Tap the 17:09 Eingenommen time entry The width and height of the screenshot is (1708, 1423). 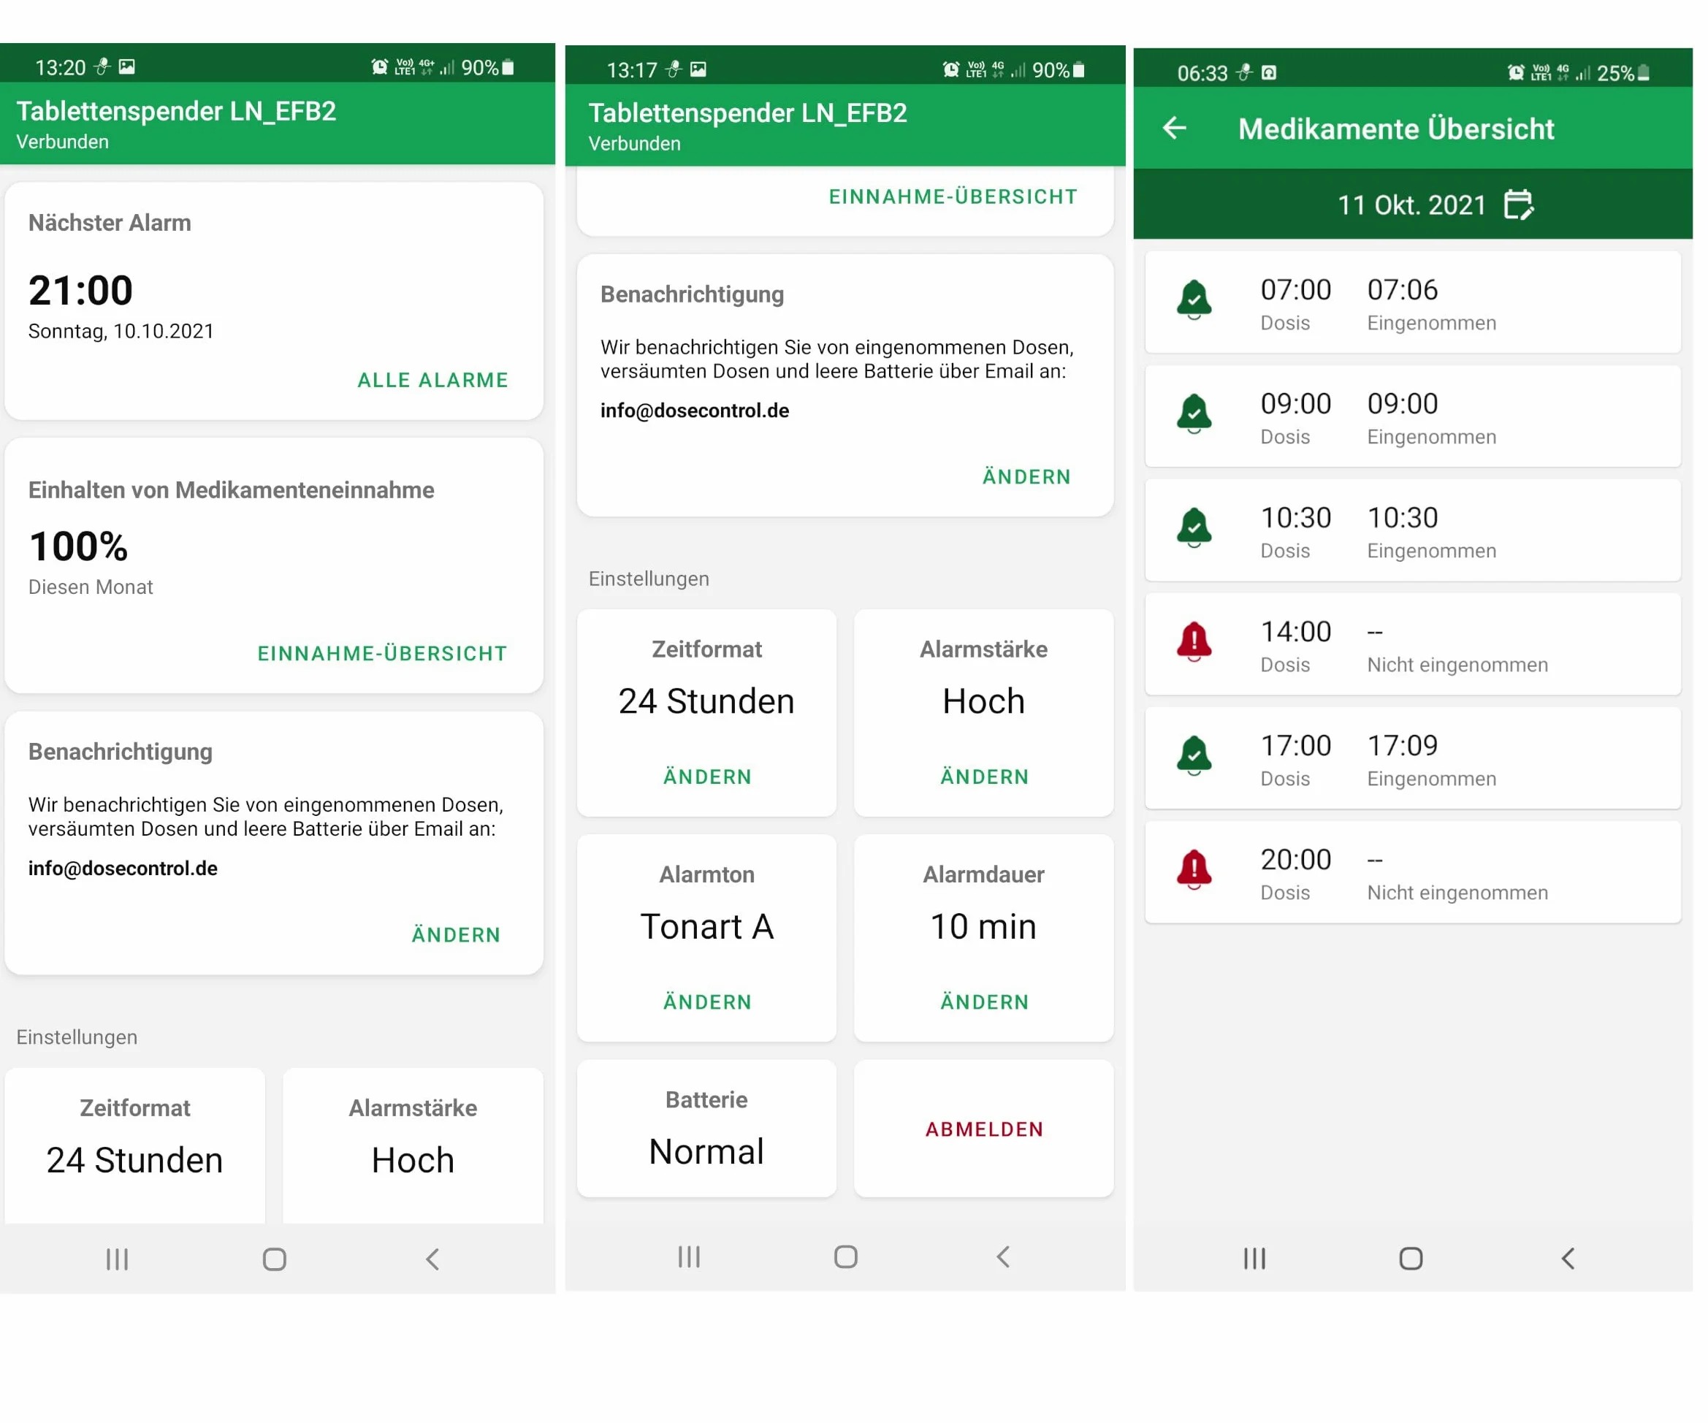point(1403,746)
